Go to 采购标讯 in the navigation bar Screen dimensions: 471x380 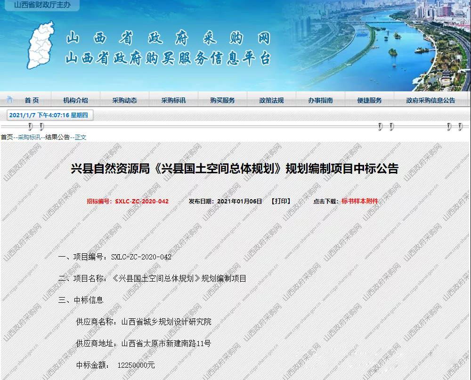(x=173, y=100)
